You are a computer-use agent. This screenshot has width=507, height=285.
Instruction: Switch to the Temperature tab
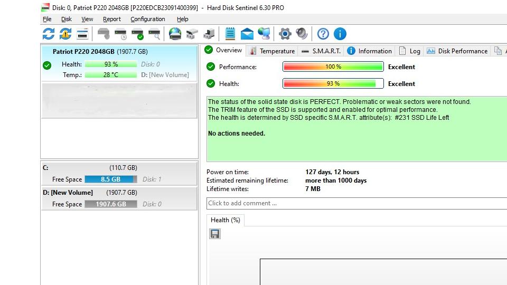click(x=273, y=51)
